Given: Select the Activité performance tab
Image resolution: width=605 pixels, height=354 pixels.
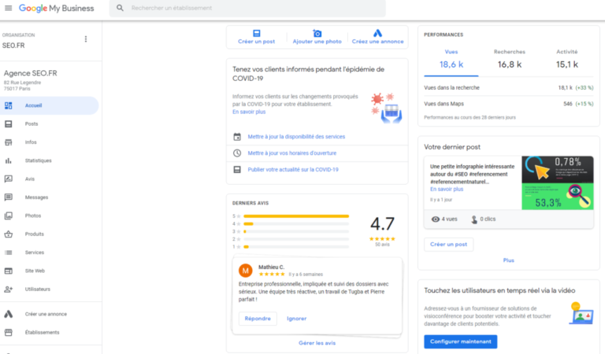Looking at the screenshot, I should tap(567, 59).
